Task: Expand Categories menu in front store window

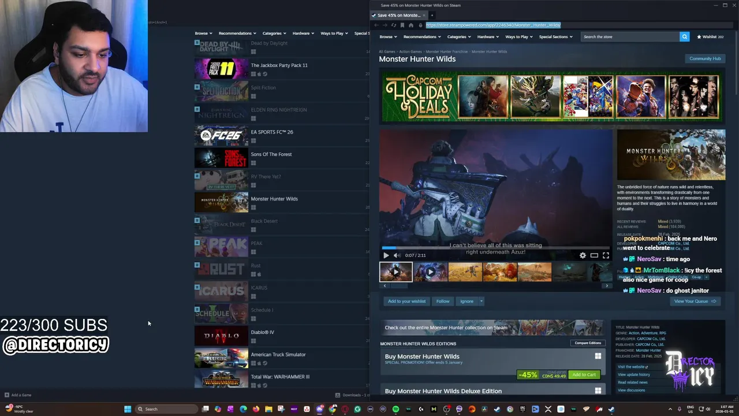Action: tap(458, 36)
